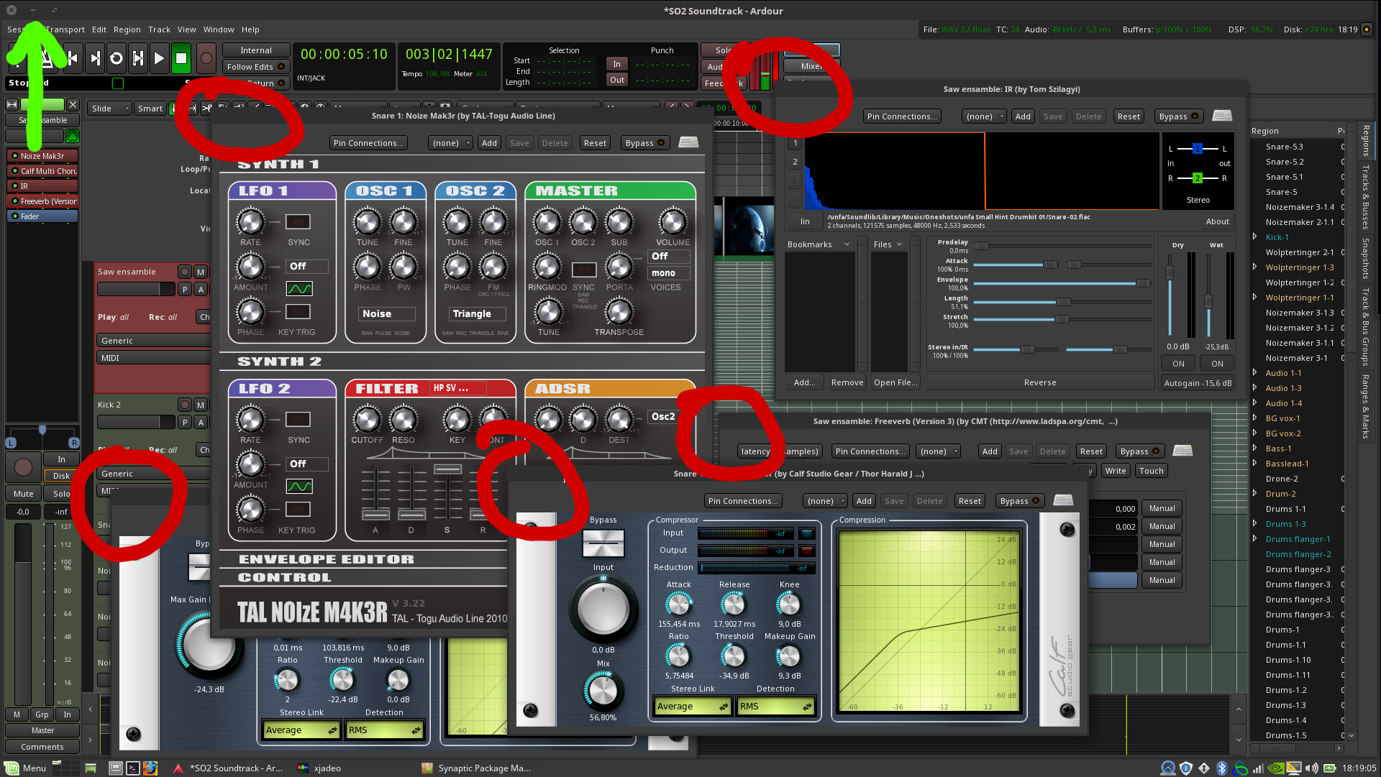
Task: Open the Window menu
Action: [x=218, y=29]
